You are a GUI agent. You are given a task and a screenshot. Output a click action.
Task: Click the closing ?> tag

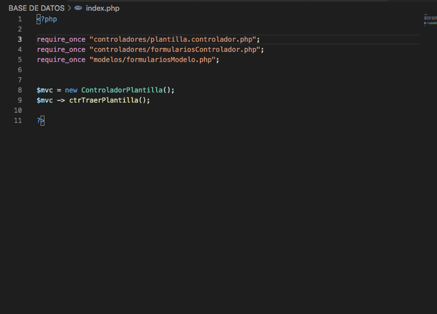[41, 121]
